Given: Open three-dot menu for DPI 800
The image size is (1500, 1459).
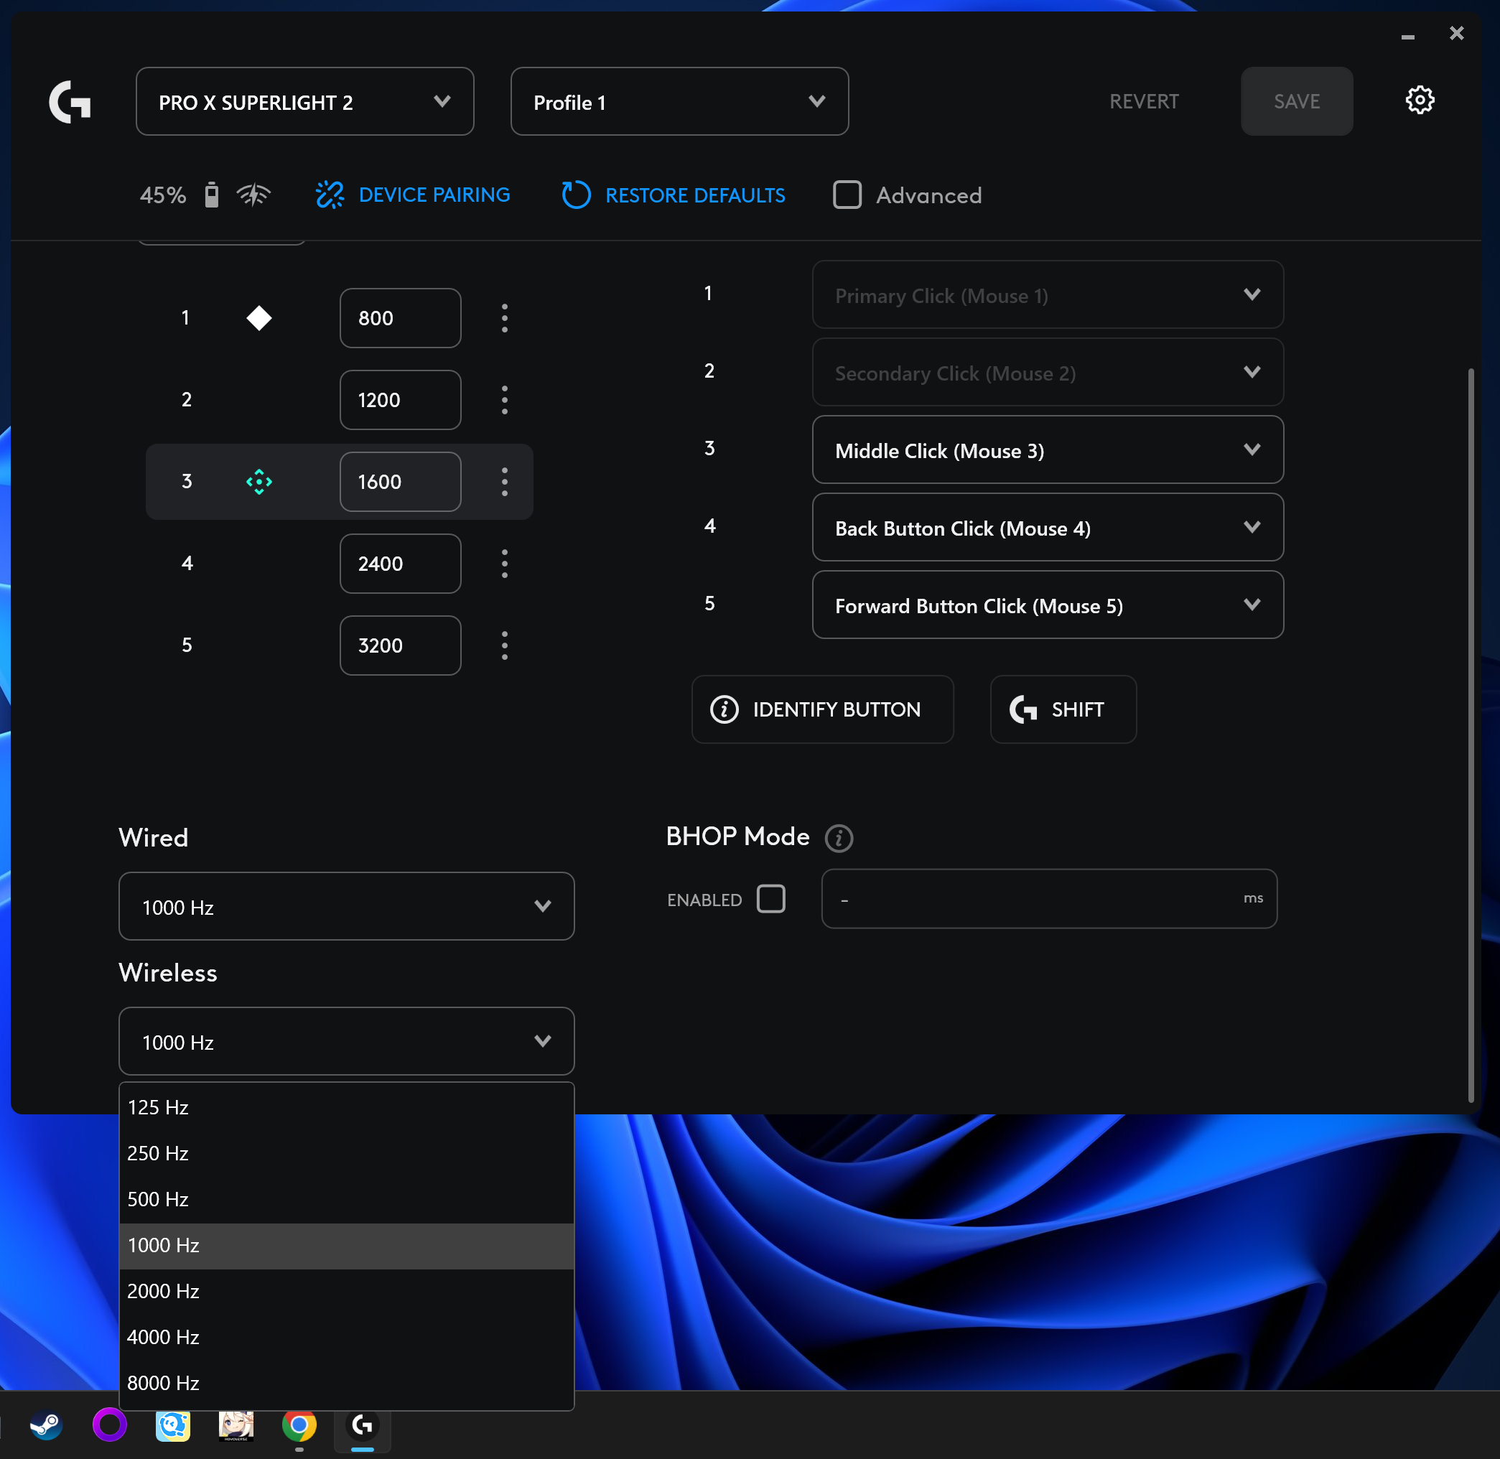Looking at the screenshot, I should (x=504, y=318).
